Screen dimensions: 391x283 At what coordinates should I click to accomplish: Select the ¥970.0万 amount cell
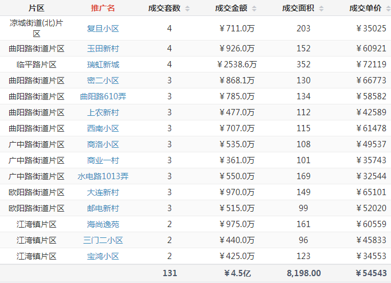pos(237,192)
